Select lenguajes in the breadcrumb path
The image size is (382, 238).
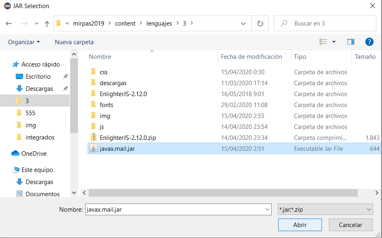click(x=159, y=24)
